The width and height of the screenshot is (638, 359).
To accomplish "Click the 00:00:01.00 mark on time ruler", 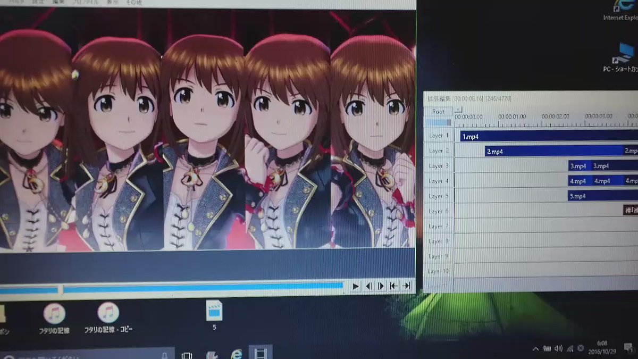I will [x=513, y=117].
